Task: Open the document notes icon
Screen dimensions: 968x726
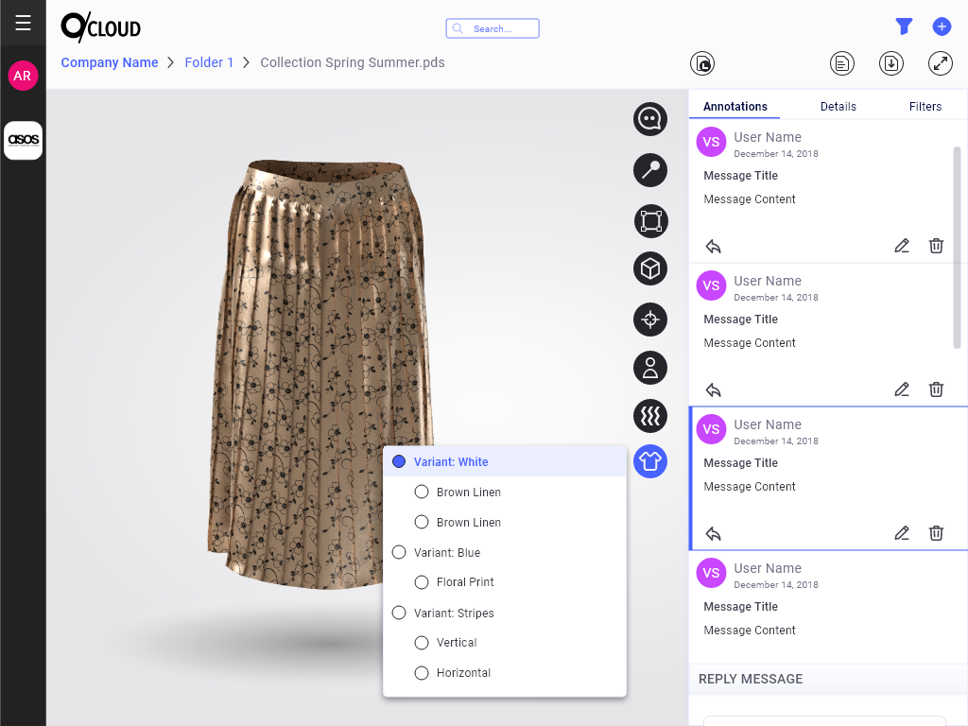Action: (x=841, y=63)
